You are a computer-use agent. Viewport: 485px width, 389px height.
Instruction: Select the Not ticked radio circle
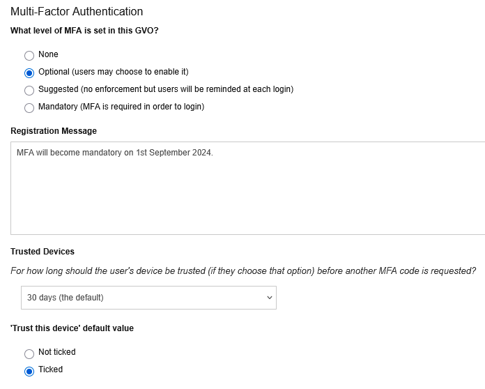point(29,353)
